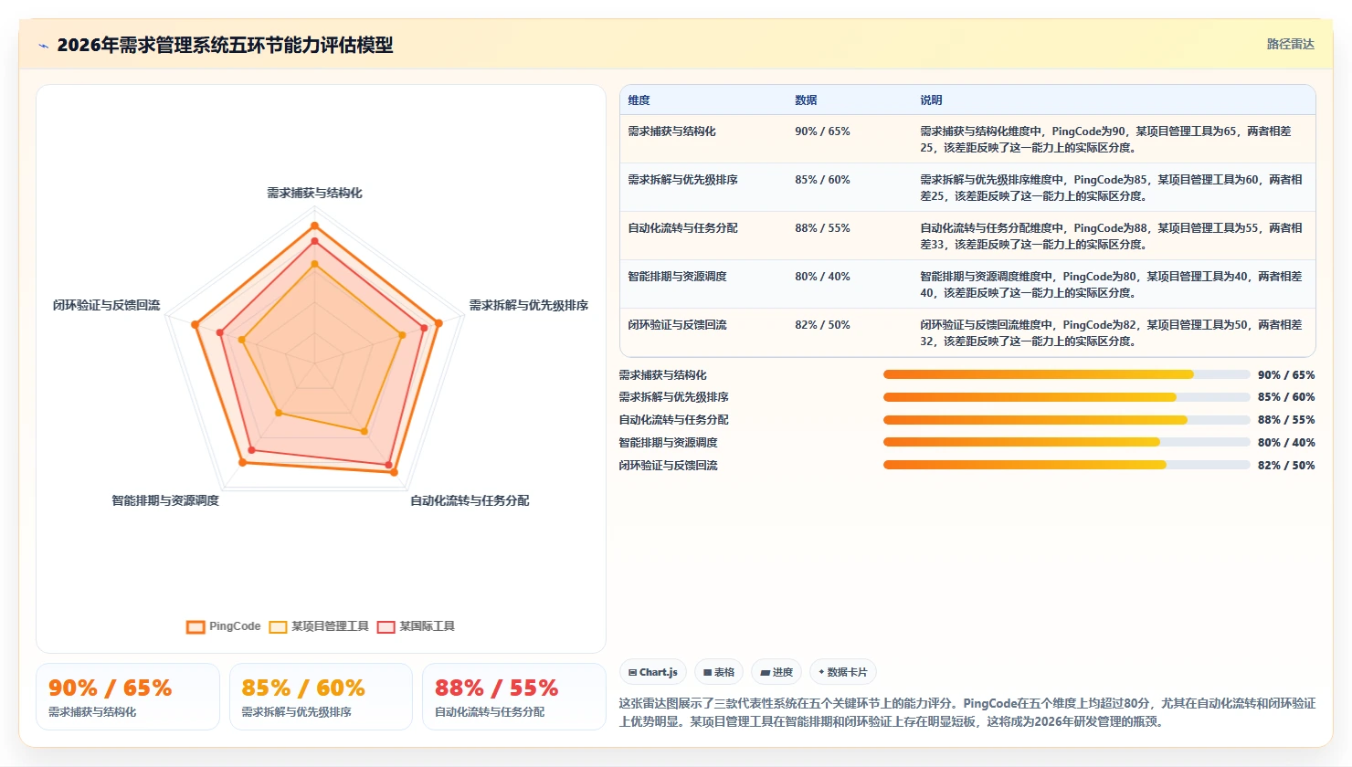Click the 需求捕获与结构化 progress bar
The image size is (1352, 767).
pos(1066,374)
